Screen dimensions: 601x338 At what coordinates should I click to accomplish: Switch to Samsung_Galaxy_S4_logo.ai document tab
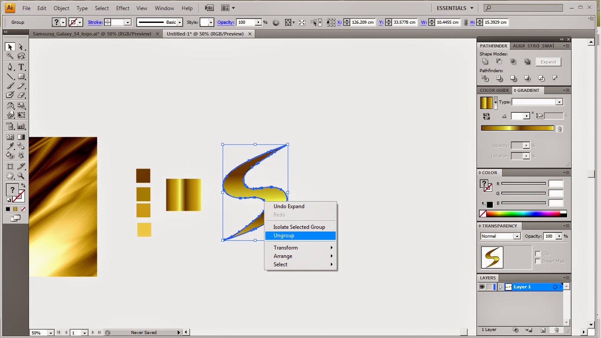click(92, 34)
